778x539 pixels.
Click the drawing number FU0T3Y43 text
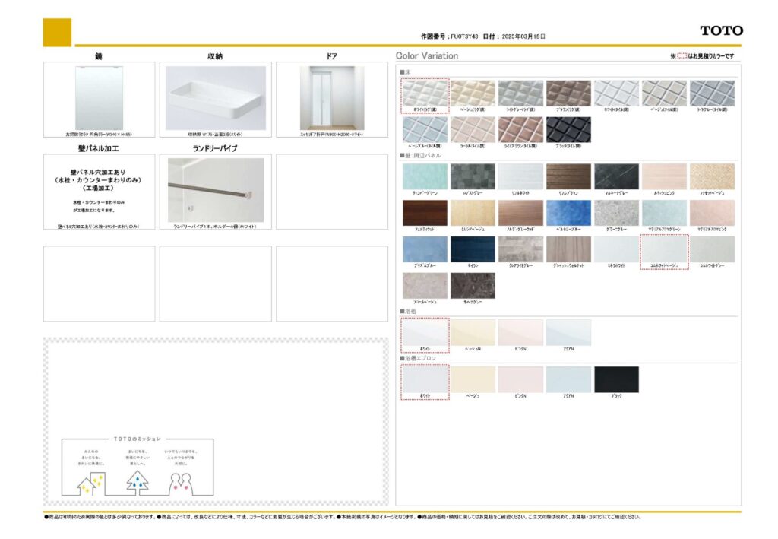click(x=463, y=36)
